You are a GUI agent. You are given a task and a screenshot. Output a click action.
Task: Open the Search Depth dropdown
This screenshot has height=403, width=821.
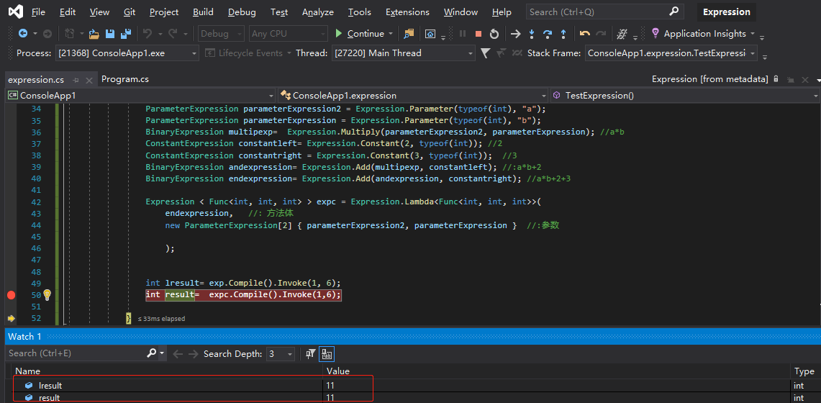click(290, 354)
